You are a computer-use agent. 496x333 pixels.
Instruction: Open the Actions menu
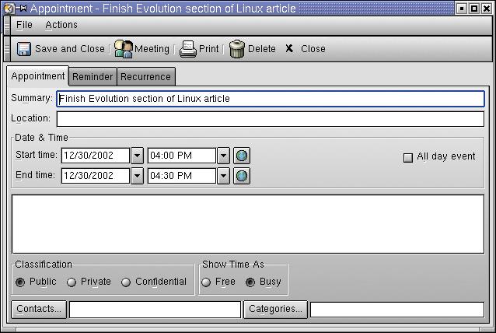61,25
